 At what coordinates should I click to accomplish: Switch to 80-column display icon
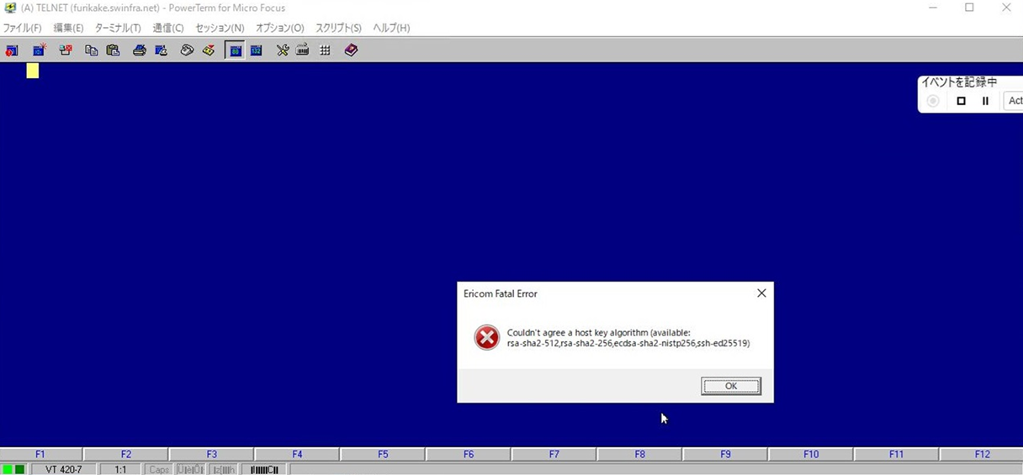[236, 50]
